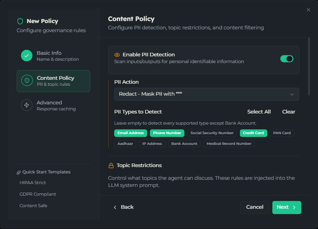The height and width of the screenshot is (229, 318).
Task: Click the green checkmark beside Basic Info
Action: pyautogui.click(x=27, y=56)
